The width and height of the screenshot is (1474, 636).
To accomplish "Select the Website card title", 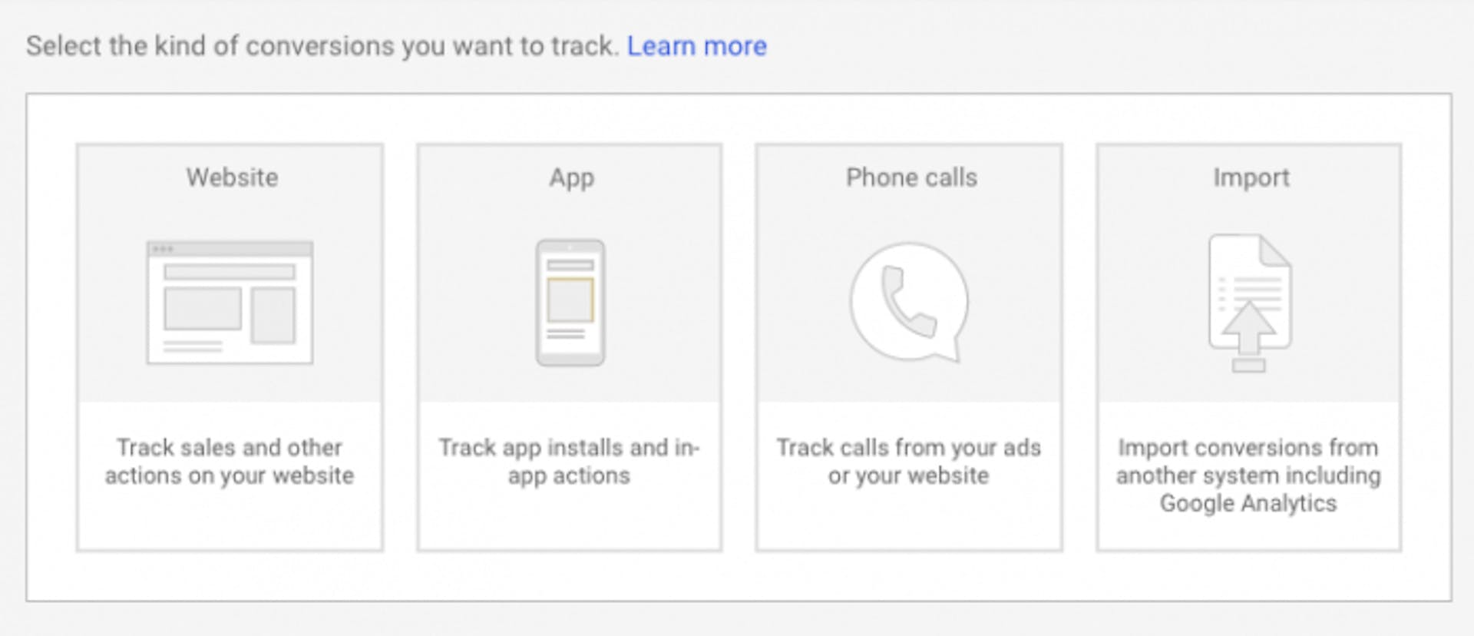I will pos(232,177).
